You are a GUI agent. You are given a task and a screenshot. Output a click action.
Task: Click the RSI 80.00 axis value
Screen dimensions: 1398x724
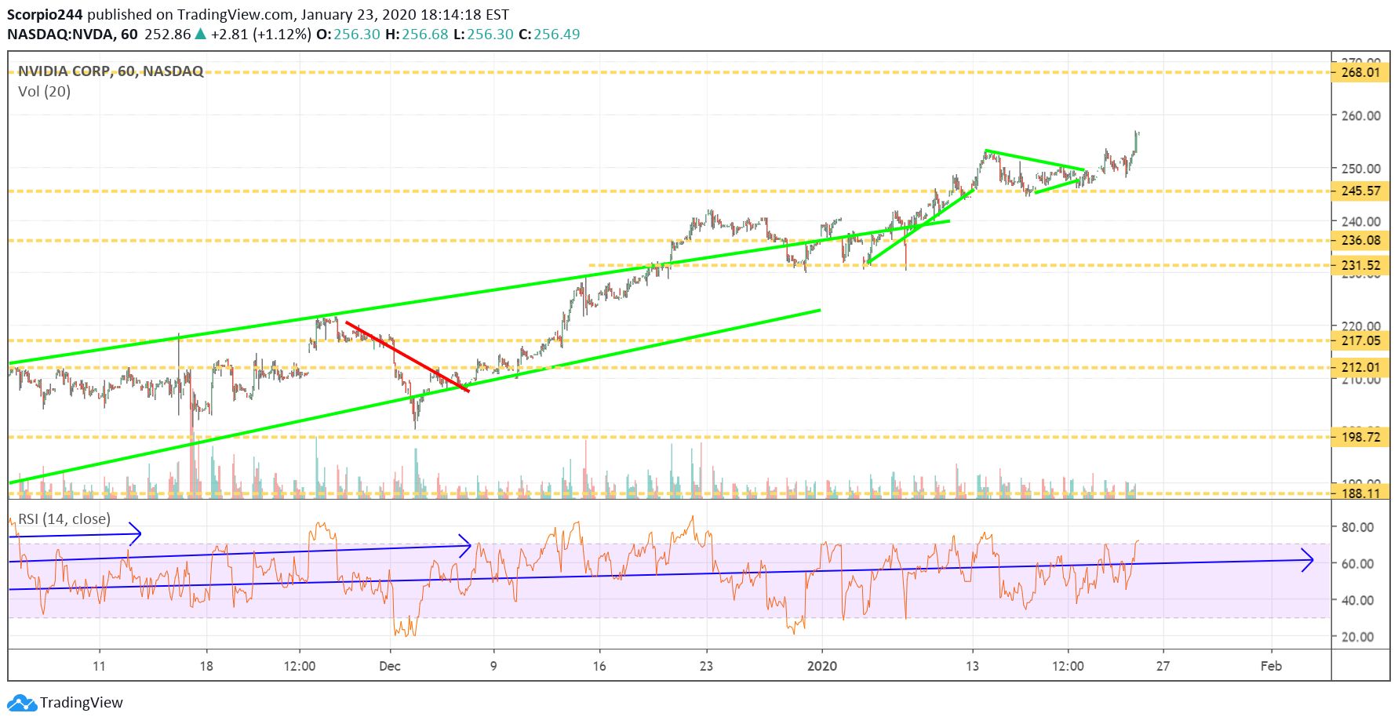pos(1358,527)
